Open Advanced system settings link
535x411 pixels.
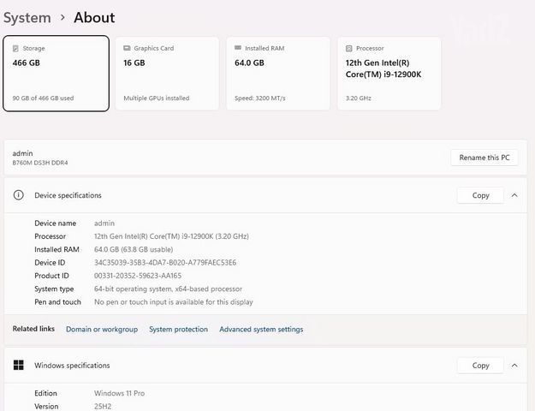261,330
